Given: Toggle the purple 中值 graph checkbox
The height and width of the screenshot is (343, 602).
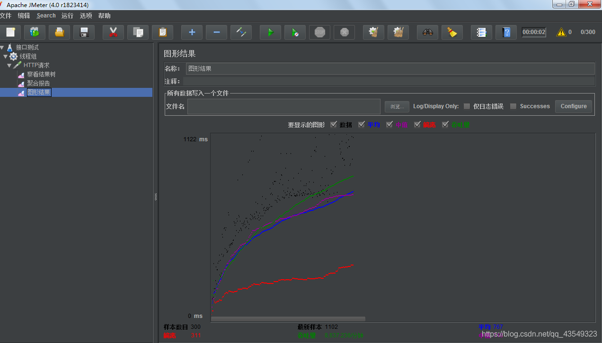Looking at the screenshot, I should pos(390,124).
